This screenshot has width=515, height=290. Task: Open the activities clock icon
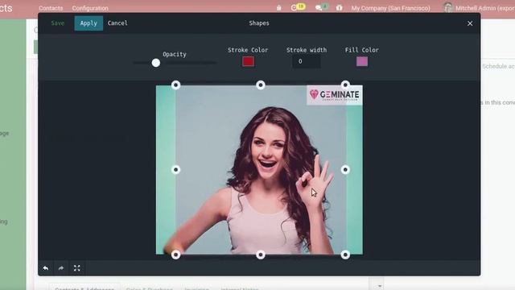coord(294,7)
